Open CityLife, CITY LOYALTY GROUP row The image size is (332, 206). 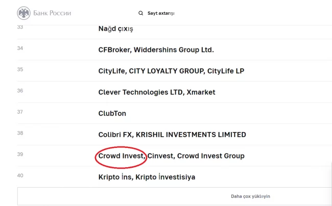[171, 71]
